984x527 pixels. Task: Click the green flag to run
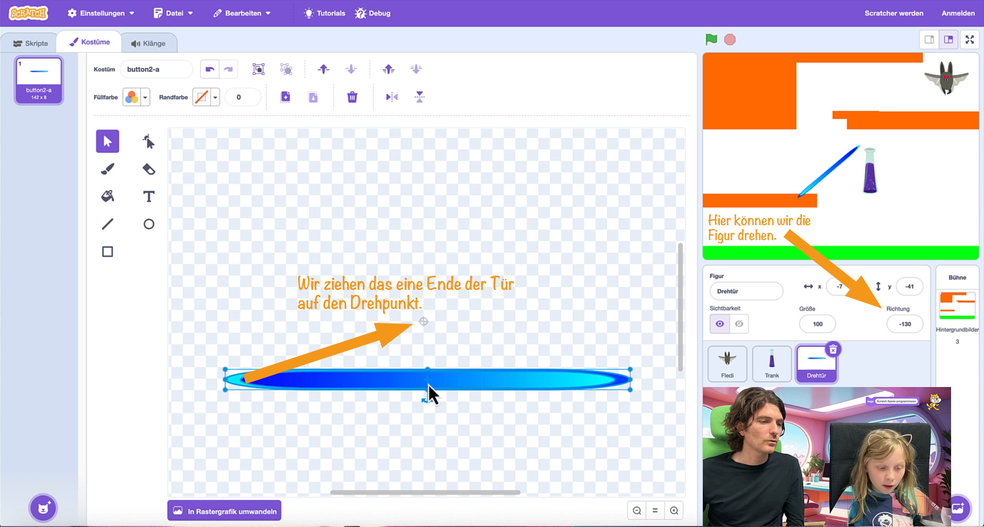coord(711,39)
